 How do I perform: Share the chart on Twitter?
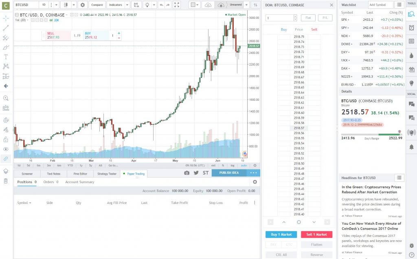tap(196, 173)
